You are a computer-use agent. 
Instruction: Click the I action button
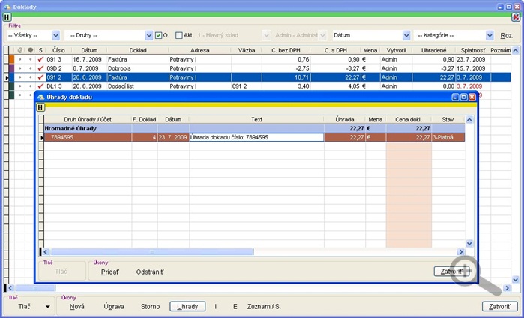pos(216,307)
